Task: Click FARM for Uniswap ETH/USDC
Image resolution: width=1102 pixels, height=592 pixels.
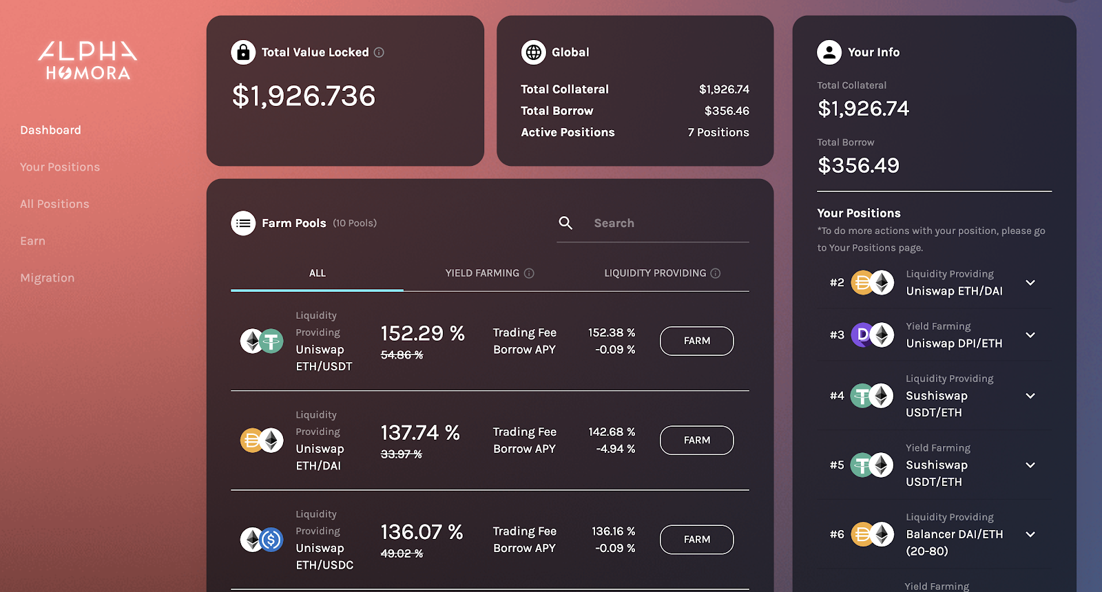Action: tap(697, 540)
